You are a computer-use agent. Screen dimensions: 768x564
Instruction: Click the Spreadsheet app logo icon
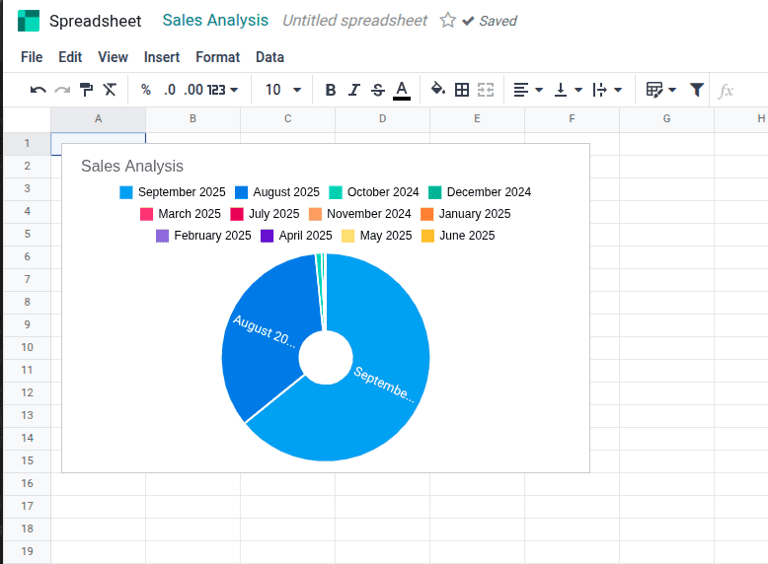pos(29,21)
